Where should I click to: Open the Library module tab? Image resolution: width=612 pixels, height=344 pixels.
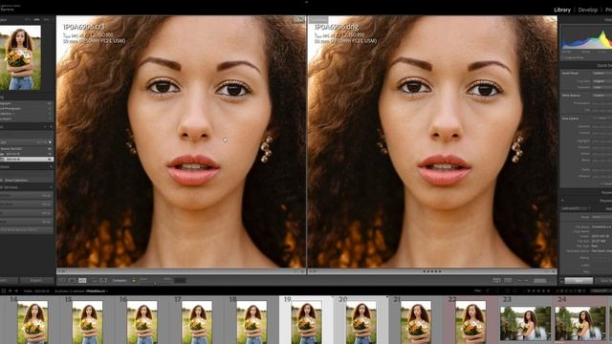(562, 10)
